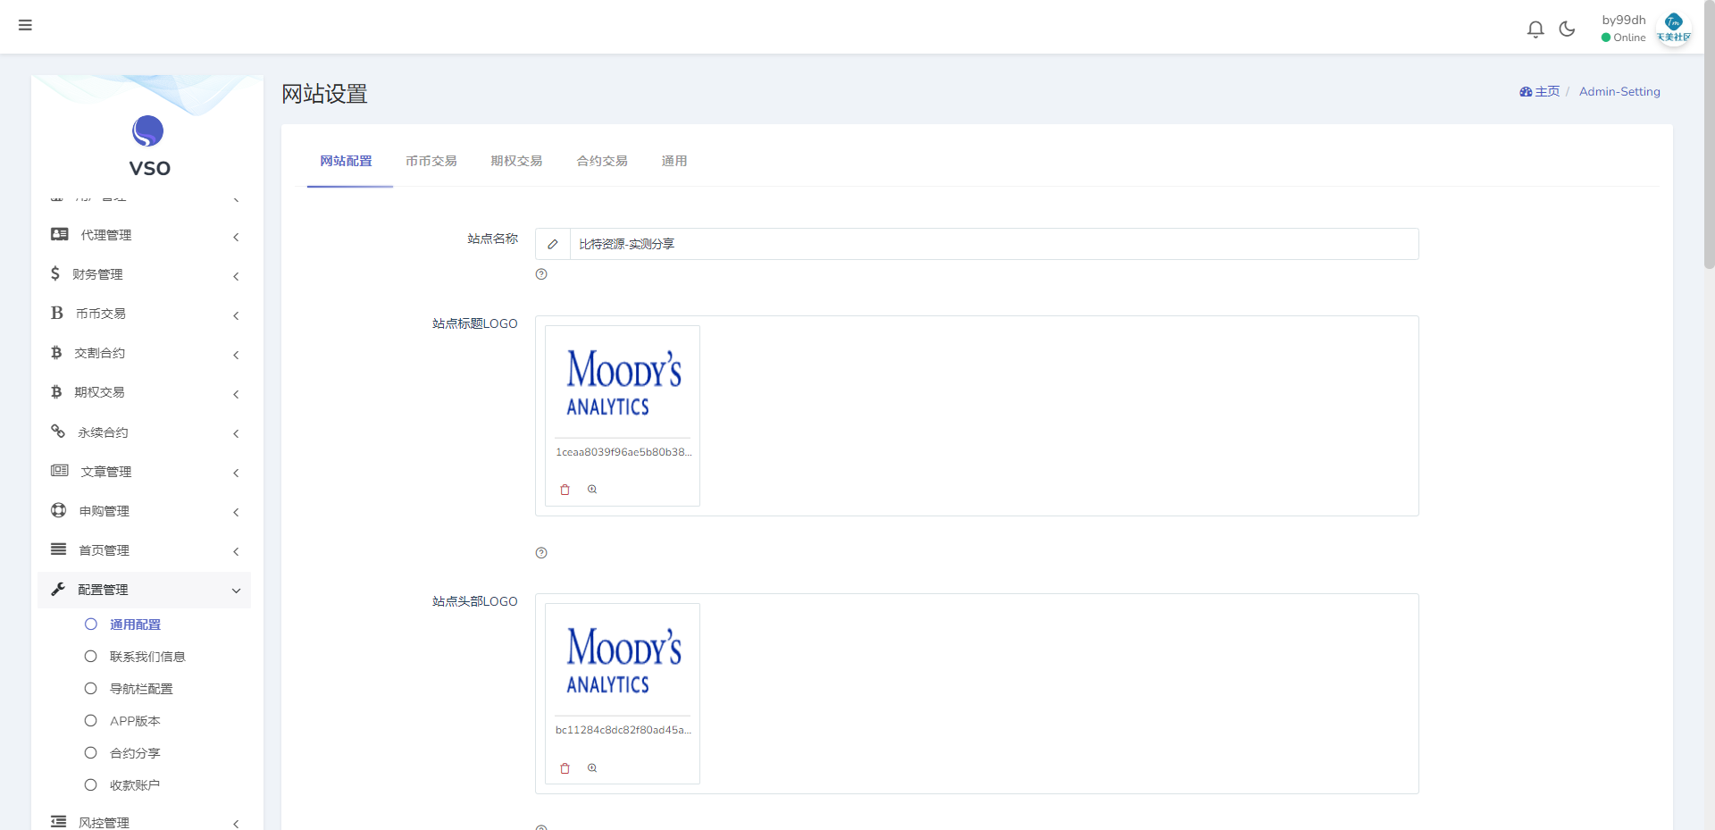This screenshot has height=830, width=1715.
Task: Expand 永续合约 using its chevron
Action: (236, 433)
